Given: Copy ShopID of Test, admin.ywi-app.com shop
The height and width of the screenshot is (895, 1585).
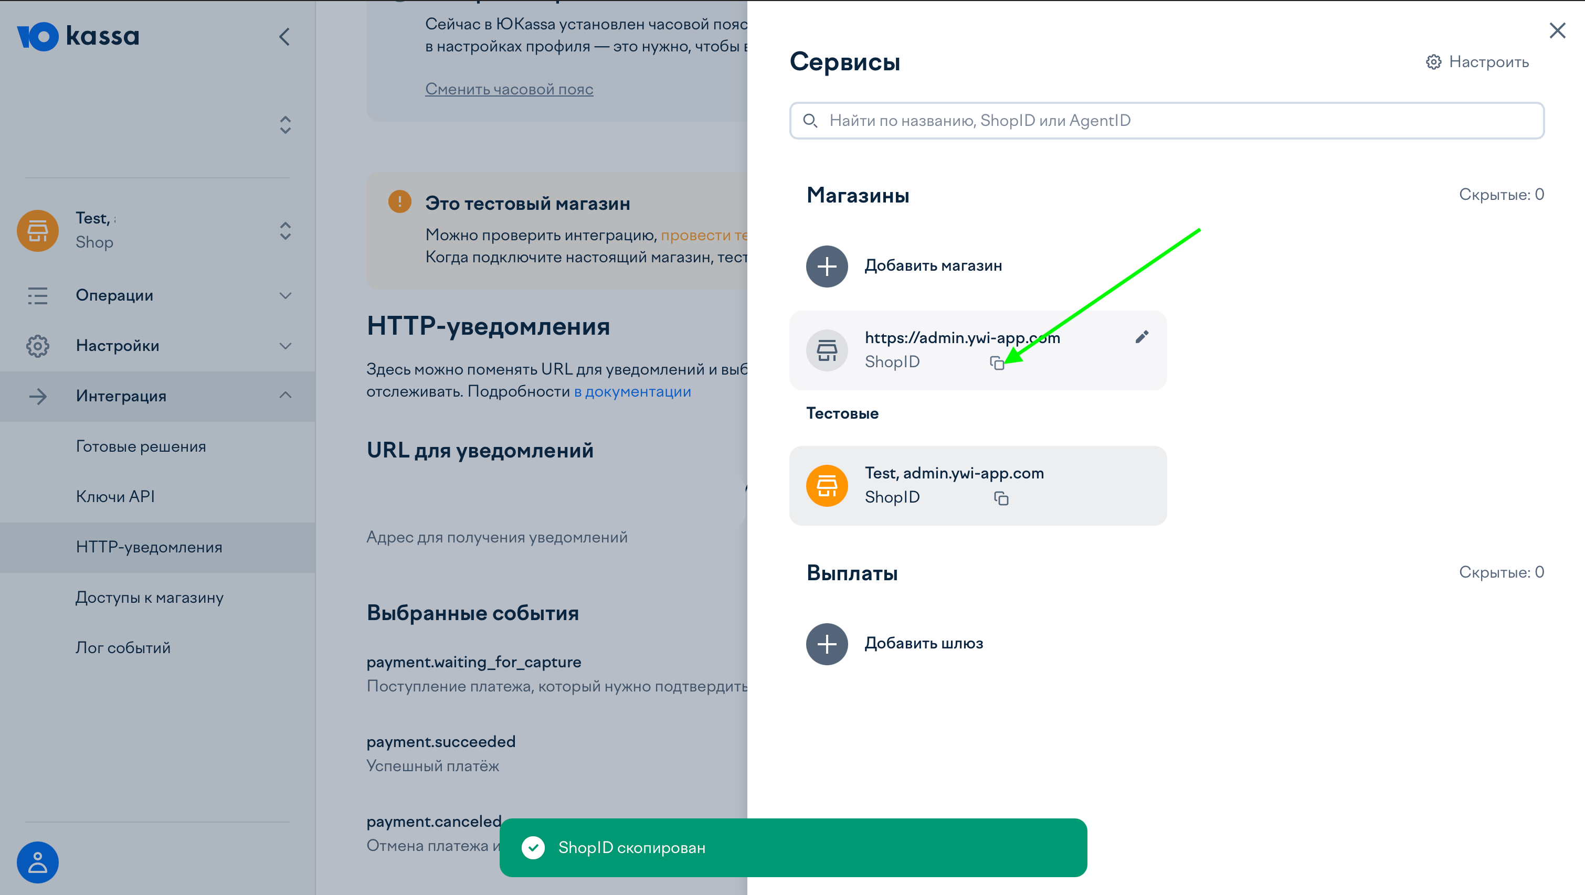Looking at the screenshot, I should click(x=1000, y=498).
